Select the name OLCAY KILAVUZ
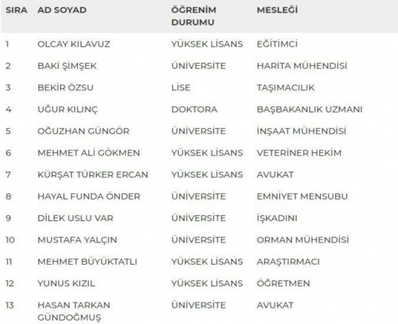 74,44
